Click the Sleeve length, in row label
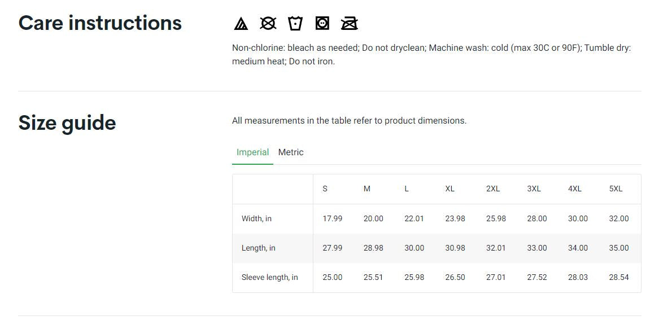The width and height of the screenshot is (659, 333). [x=269, y=278]
